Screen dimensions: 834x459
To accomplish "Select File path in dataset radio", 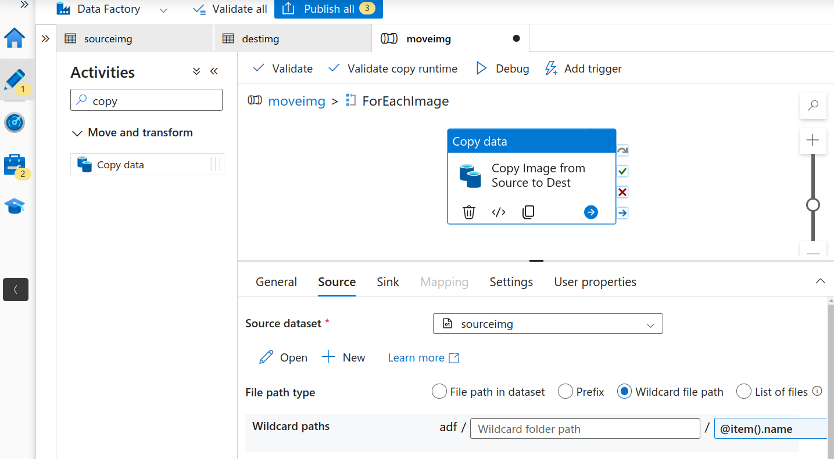I will [x=439, y=392].
